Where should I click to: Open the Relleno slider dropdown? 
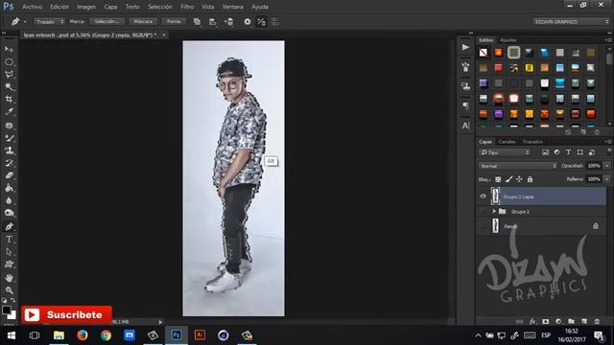click(607, 179)
